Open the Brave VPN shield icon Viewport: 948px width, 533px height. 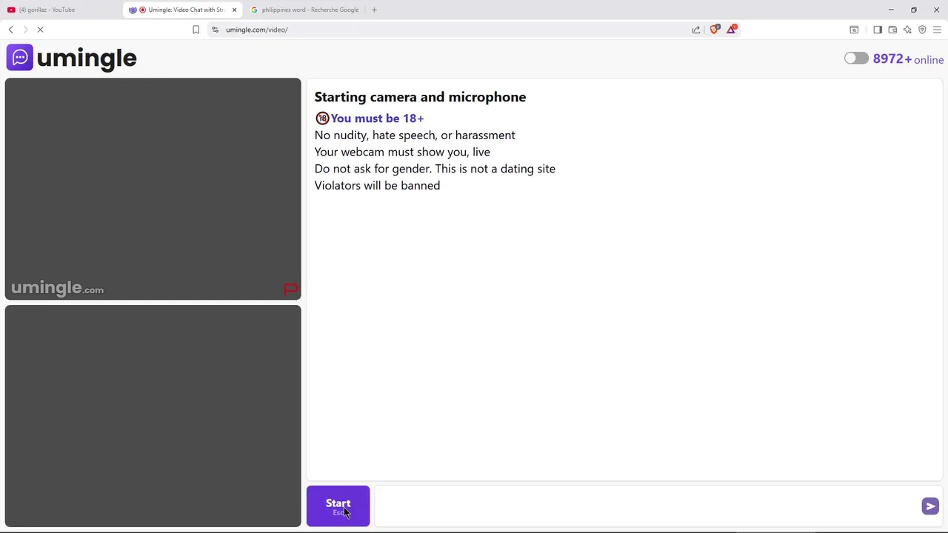coord(922,30)
